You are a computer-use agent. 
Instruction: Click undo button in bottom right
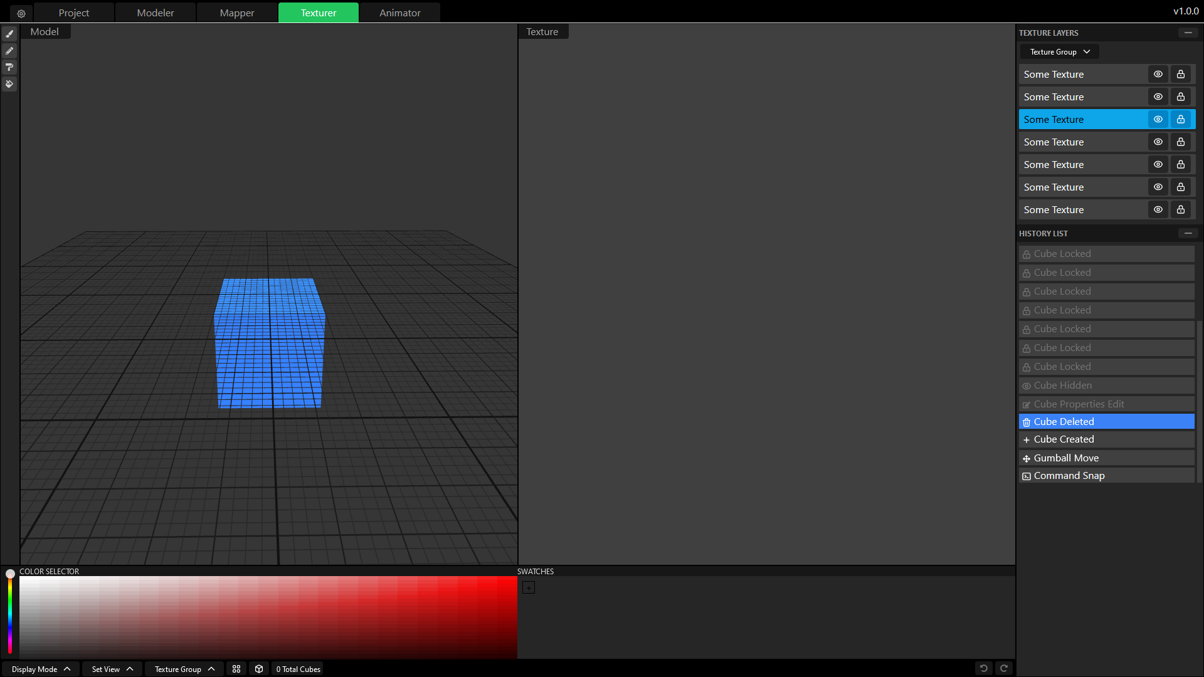click(983, 668)
